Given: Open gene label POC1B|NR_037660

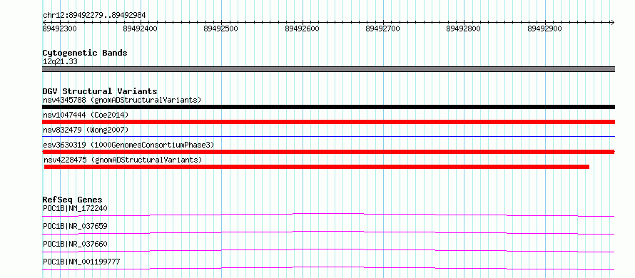Looking at the screenshot, I should point(75,244).
